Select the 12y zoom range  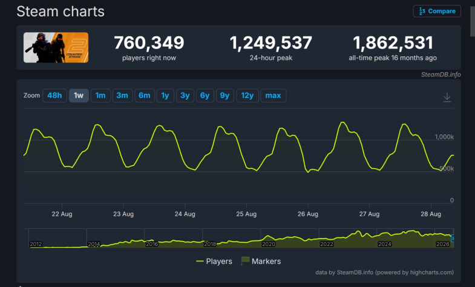coord(247,96)
